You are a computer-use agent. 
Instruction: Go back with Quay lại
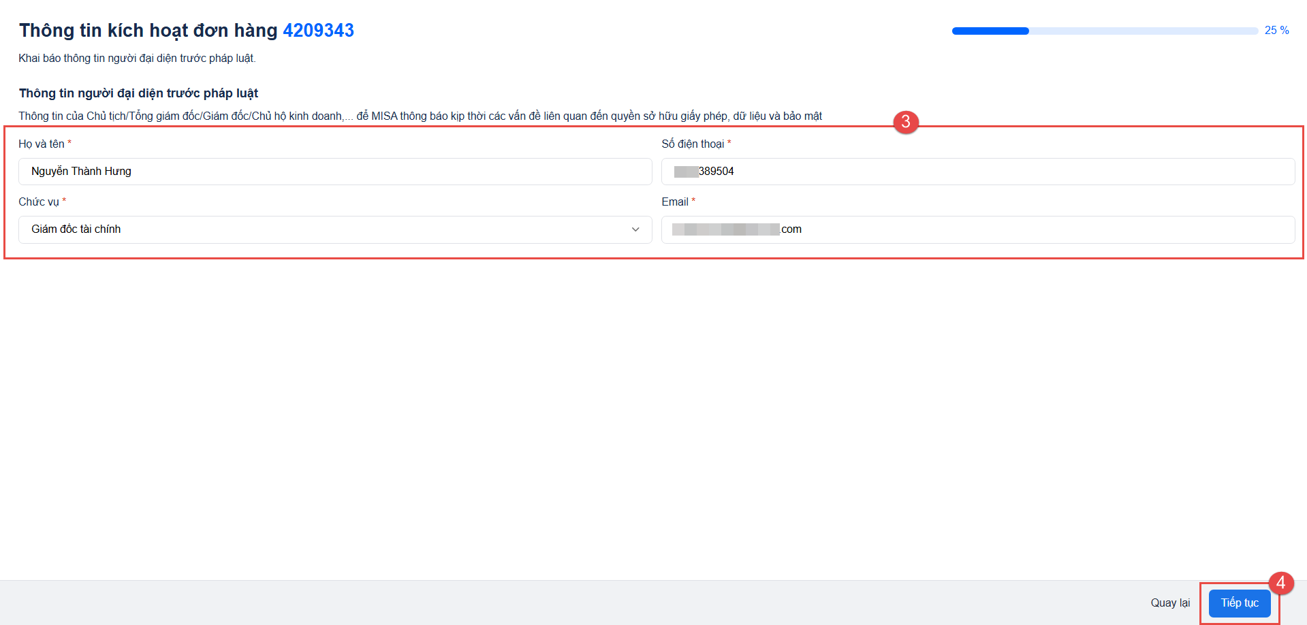point(1170,603)
